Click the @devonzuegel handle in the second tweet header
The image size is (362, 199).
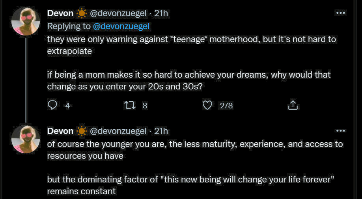118,131
